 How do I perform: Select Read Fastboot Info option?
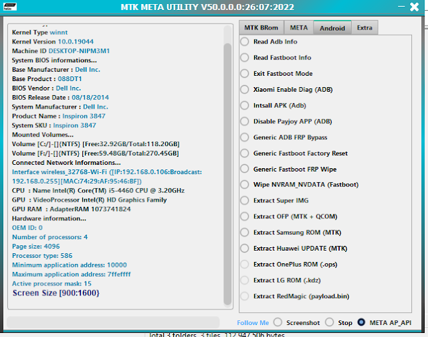(x=276, y=58)
